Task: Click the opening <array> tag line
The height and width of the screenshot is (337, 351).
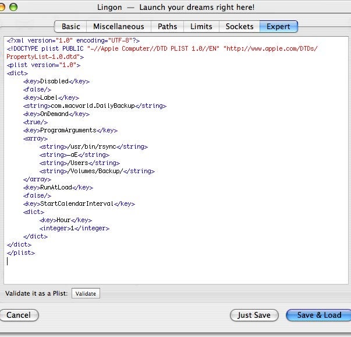Action: pyautogui.click(x=36, y=139)
